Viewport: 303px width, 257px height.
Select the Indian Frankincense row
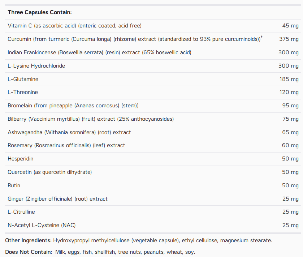[x=153, y=53]
